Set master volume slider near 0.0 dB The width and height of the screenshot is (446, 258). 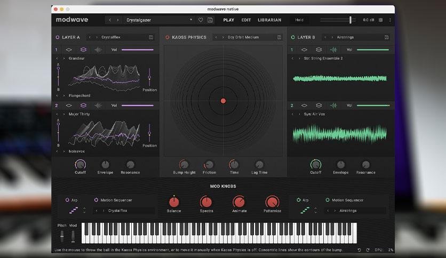click(338, 20)
